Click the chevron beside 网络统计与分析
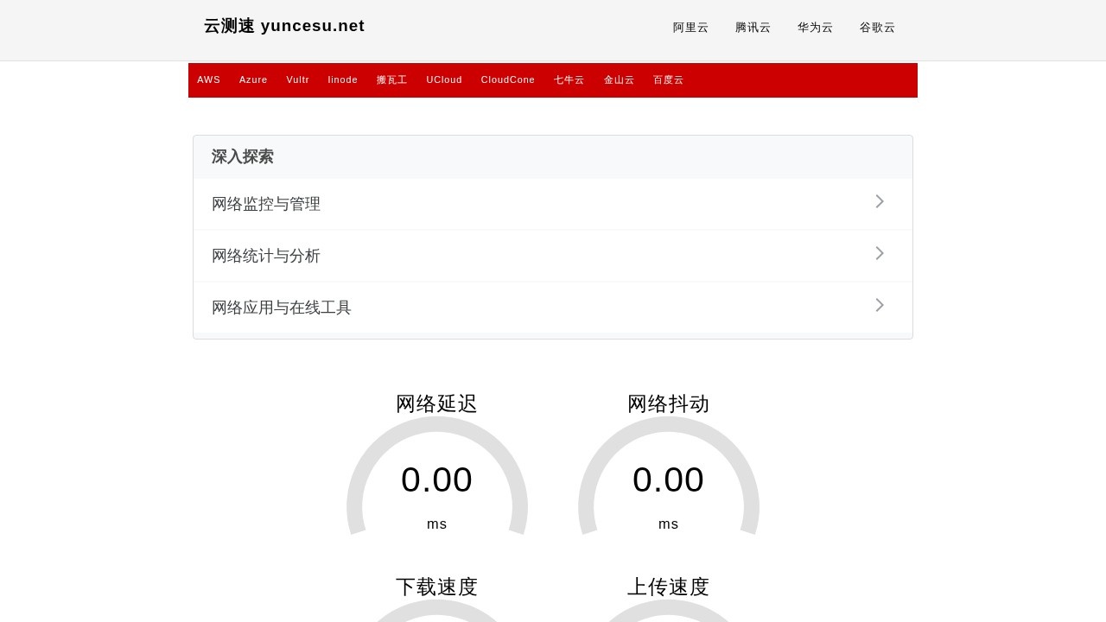The height and width of the screenshot is (622, 1106). [x=880, y=253]
